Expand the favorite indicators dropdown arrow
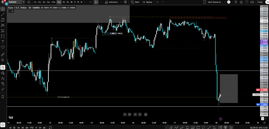Screen dimensions: 269x129 [121, 2]
